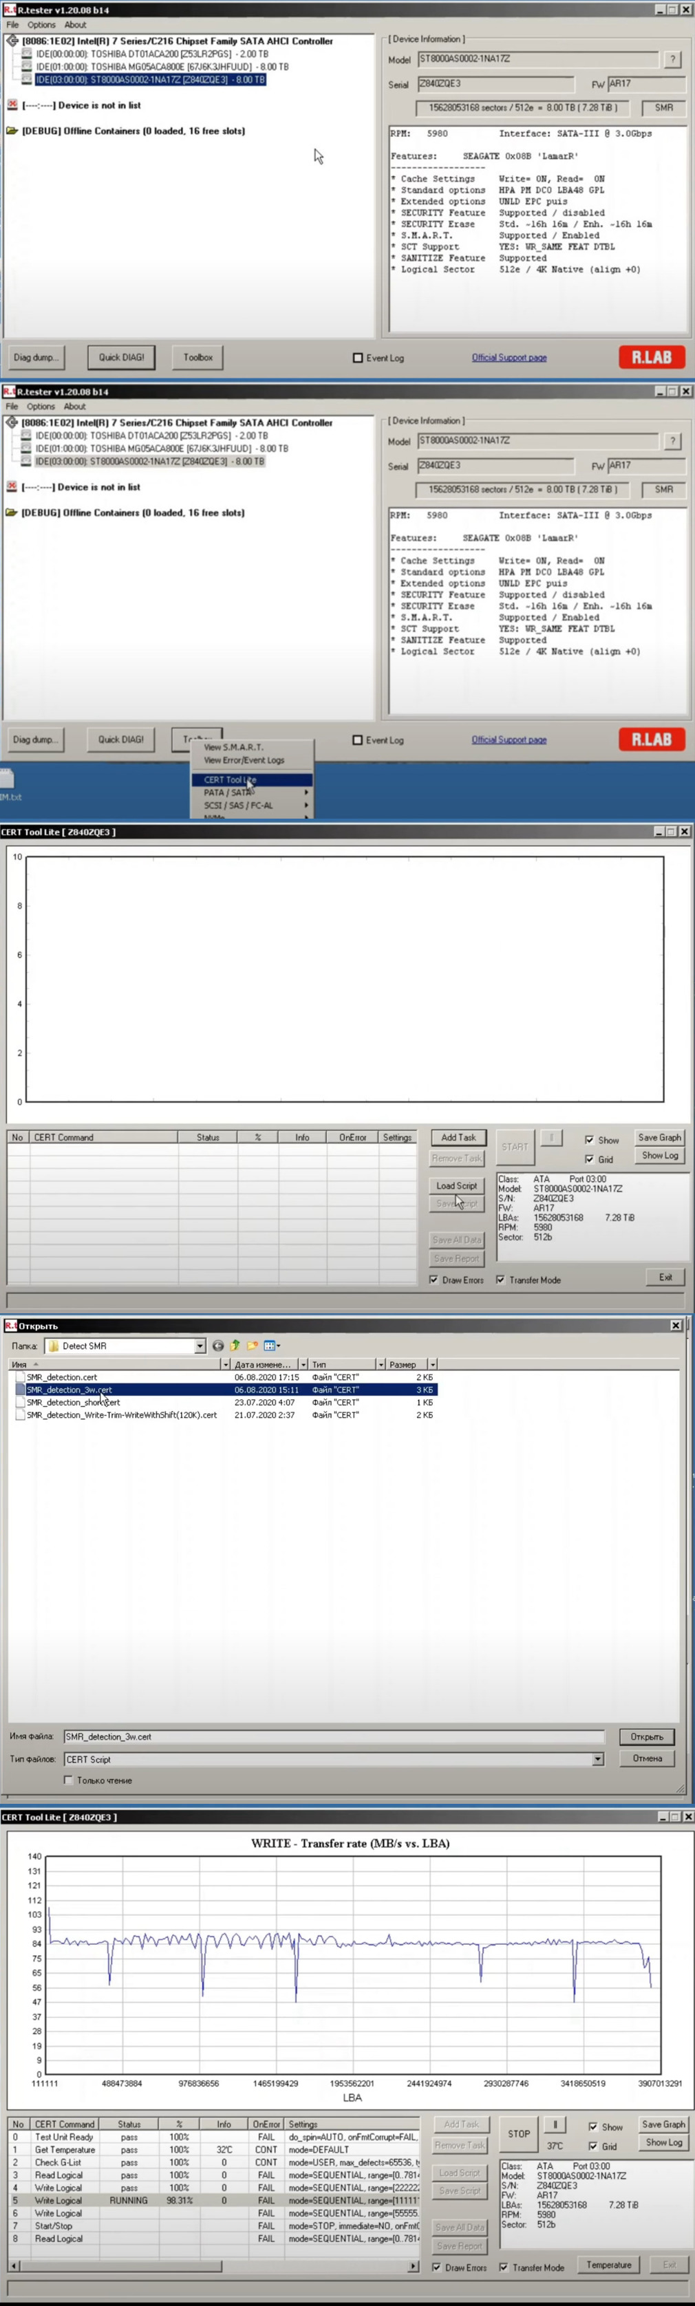Click Load Script in the empty-graph CERT window
Viewport: 695px width, 2306px height.
point(457,1185)
